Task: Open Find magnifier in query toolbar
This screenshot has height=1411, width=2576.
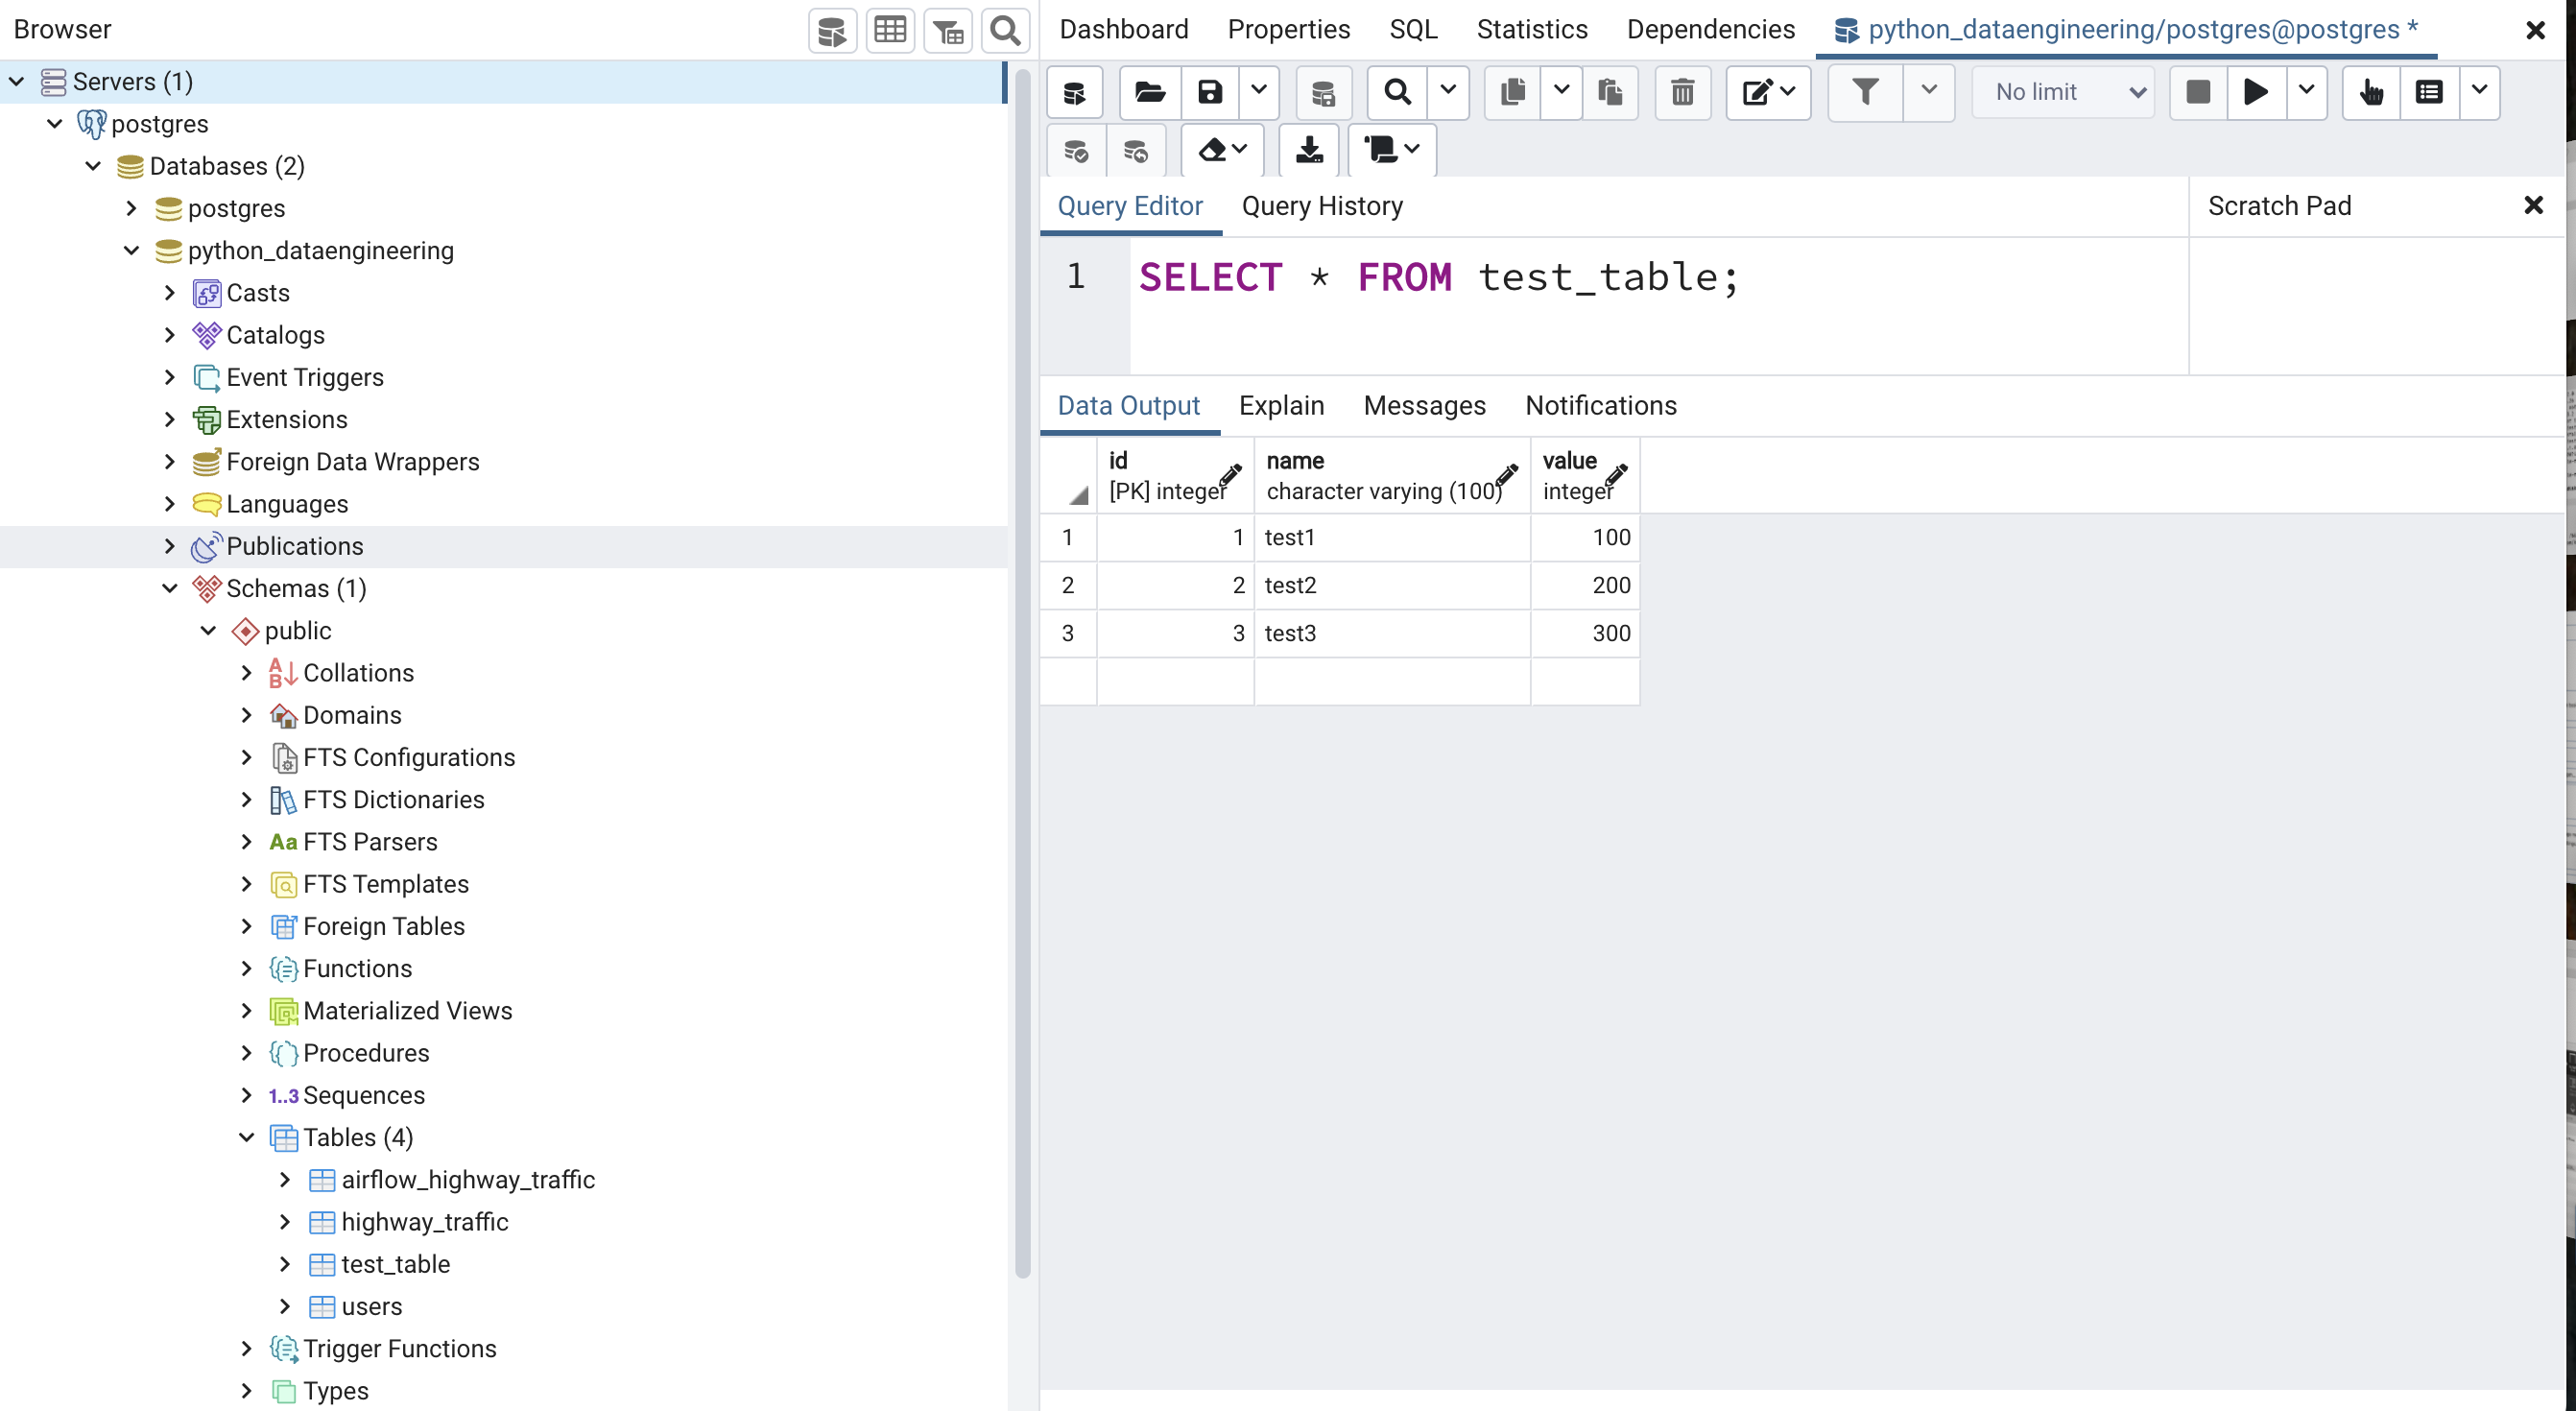Action: point(1397,92)
